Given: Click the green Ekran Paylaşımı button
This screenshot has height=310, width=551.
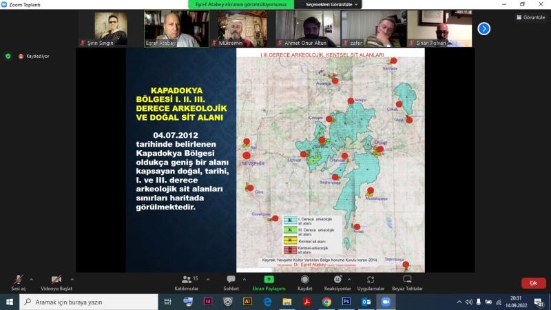Looking at the screenshot, I should [x=269, y=281].
